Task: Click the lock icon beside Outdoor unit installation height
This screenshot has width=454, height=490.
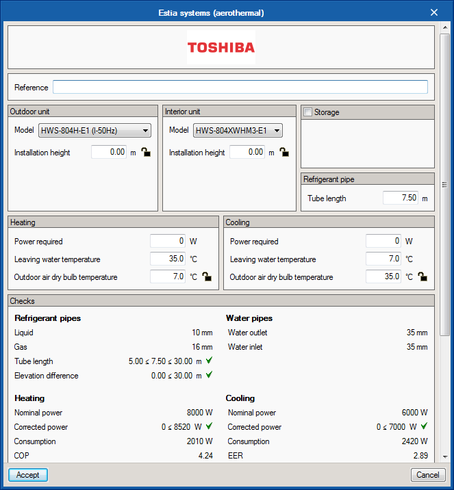Action: (x=145, y=152)
